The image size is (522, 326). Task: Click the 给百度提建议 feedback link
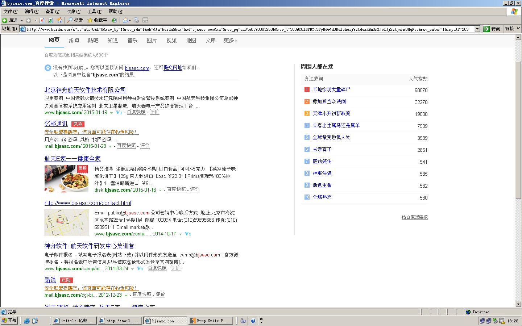click(x=415, y=217)
